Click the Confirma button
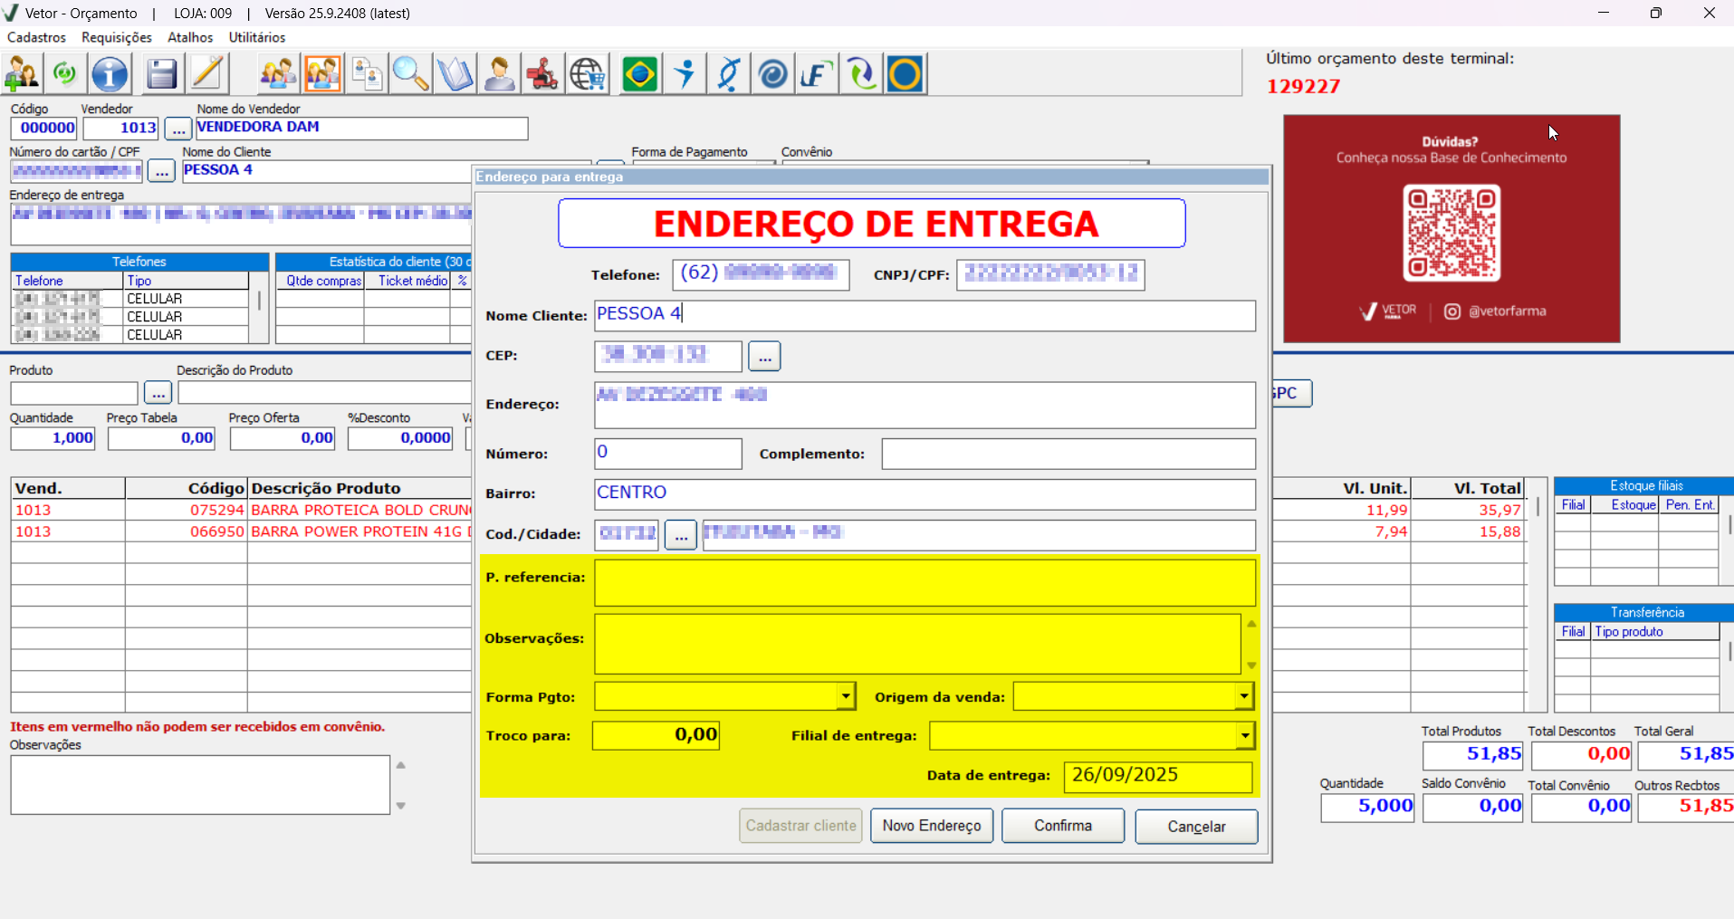Viewport: 1734px width, 919px height. [x=1062, y=826]
